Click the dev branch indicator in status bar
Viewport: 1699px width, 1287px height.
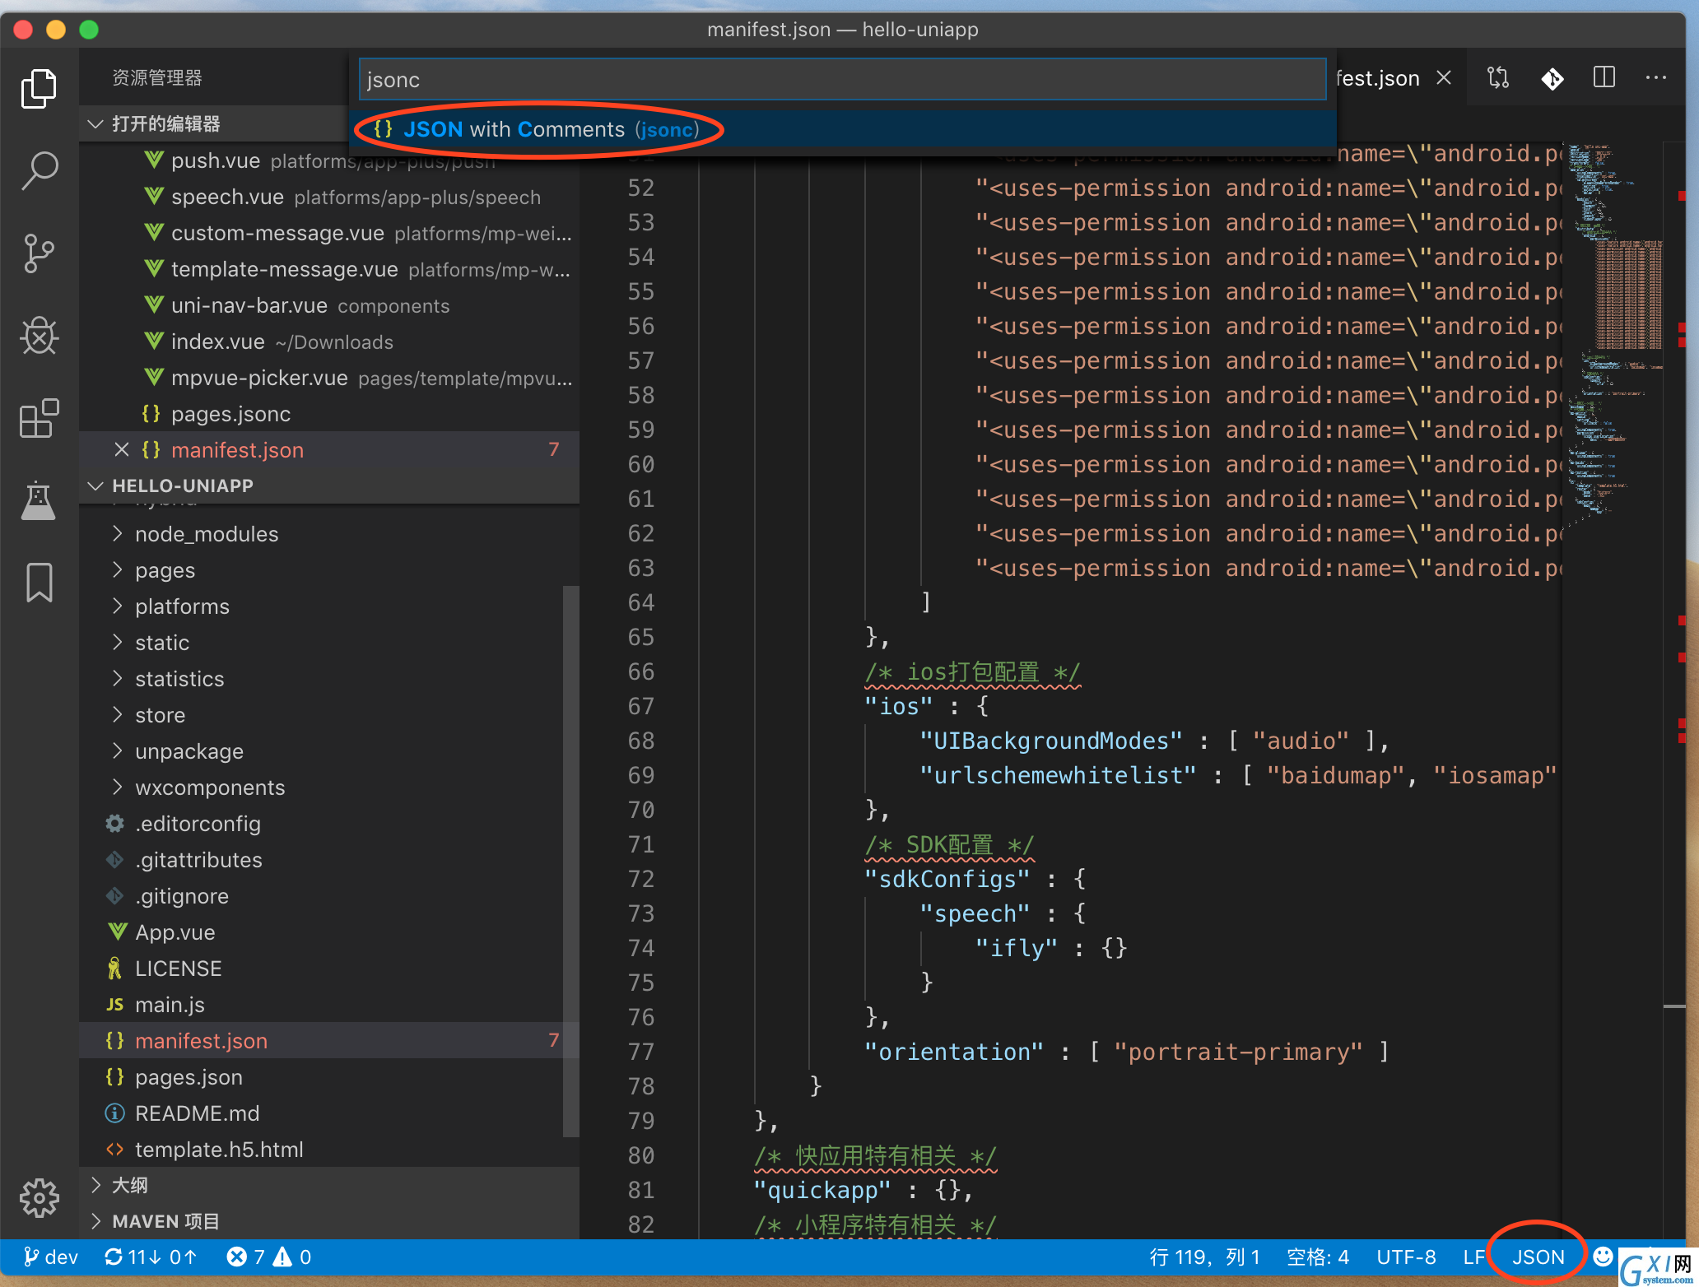coord(51,1257)
